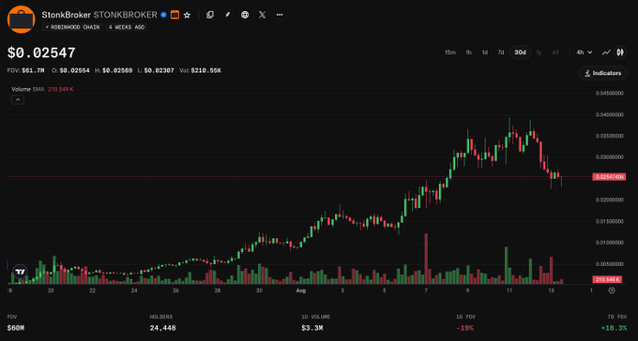The image size is (638, 341).
Task: Click the 0.02000000 price axis label
Action: (610, 200)
